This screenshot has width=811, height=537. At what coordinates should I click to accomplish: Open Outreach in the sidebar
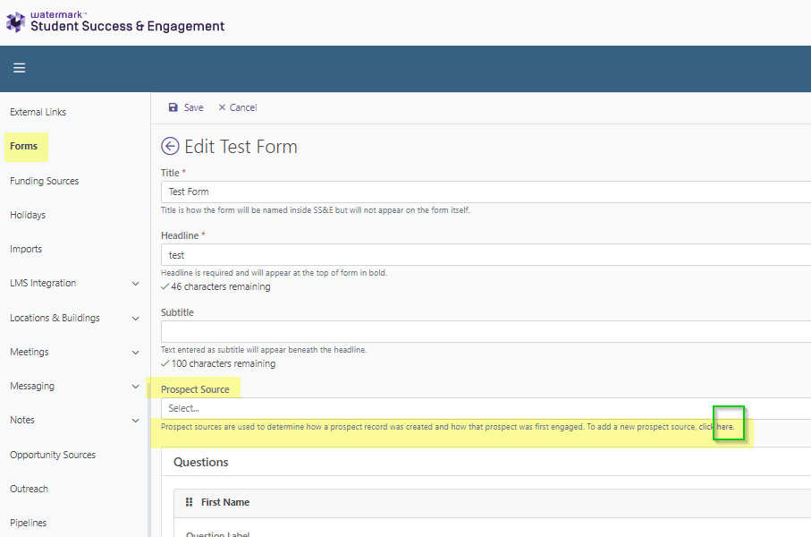pyautogui.click(x=29, y=489)
